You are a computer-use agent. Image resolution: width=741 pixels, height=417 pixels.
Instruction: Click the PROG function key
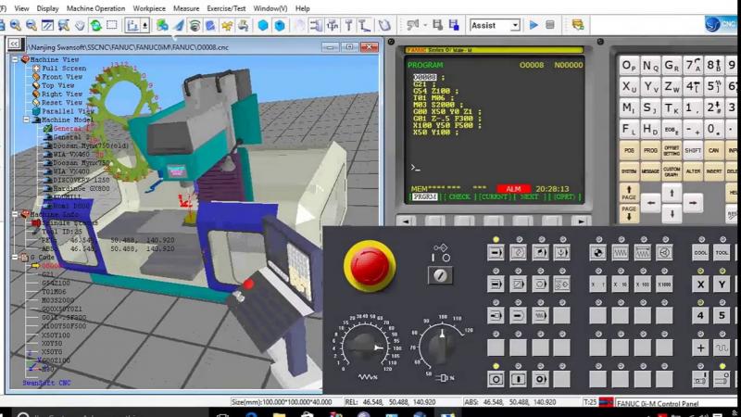pos(650,150)
